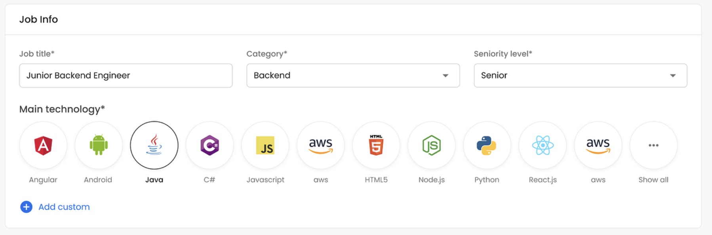The height and width of the screenshot is (235, 712).
Task: Click the Job title* label
Action: tap(37, 54)
